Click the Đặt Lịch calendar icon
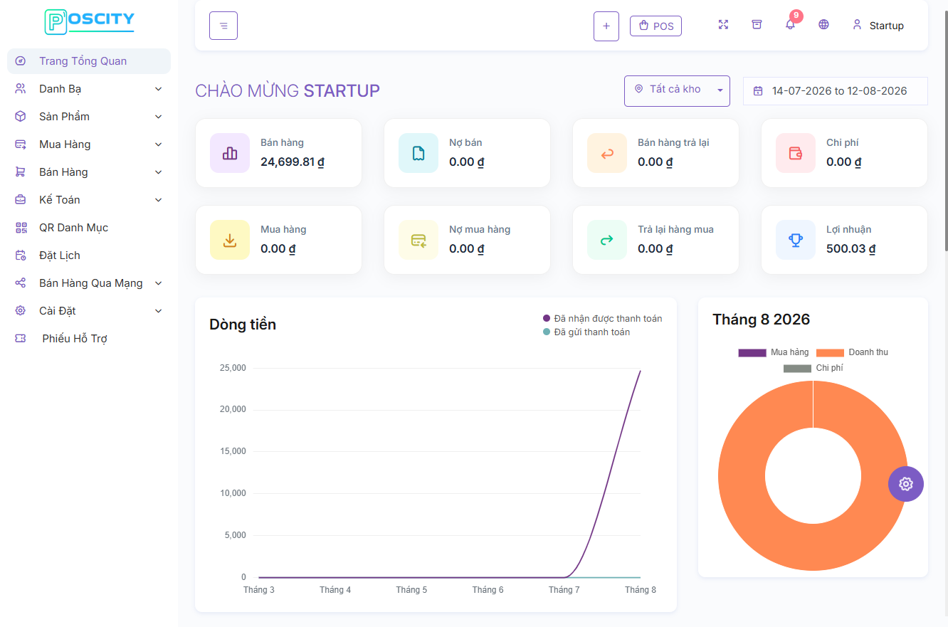The image size is (948, 627). [21, 255]
